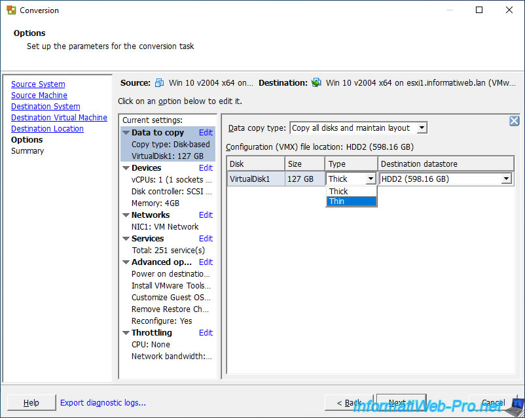
Task: Open the Destination datastore HDD2 dropdown
Action: tap(506, 179)
